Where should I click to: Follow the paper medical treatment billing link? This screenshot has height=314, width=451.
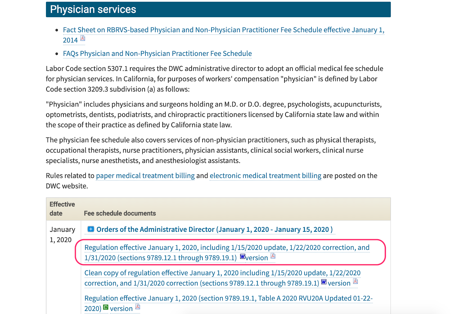tap(145, 176)
